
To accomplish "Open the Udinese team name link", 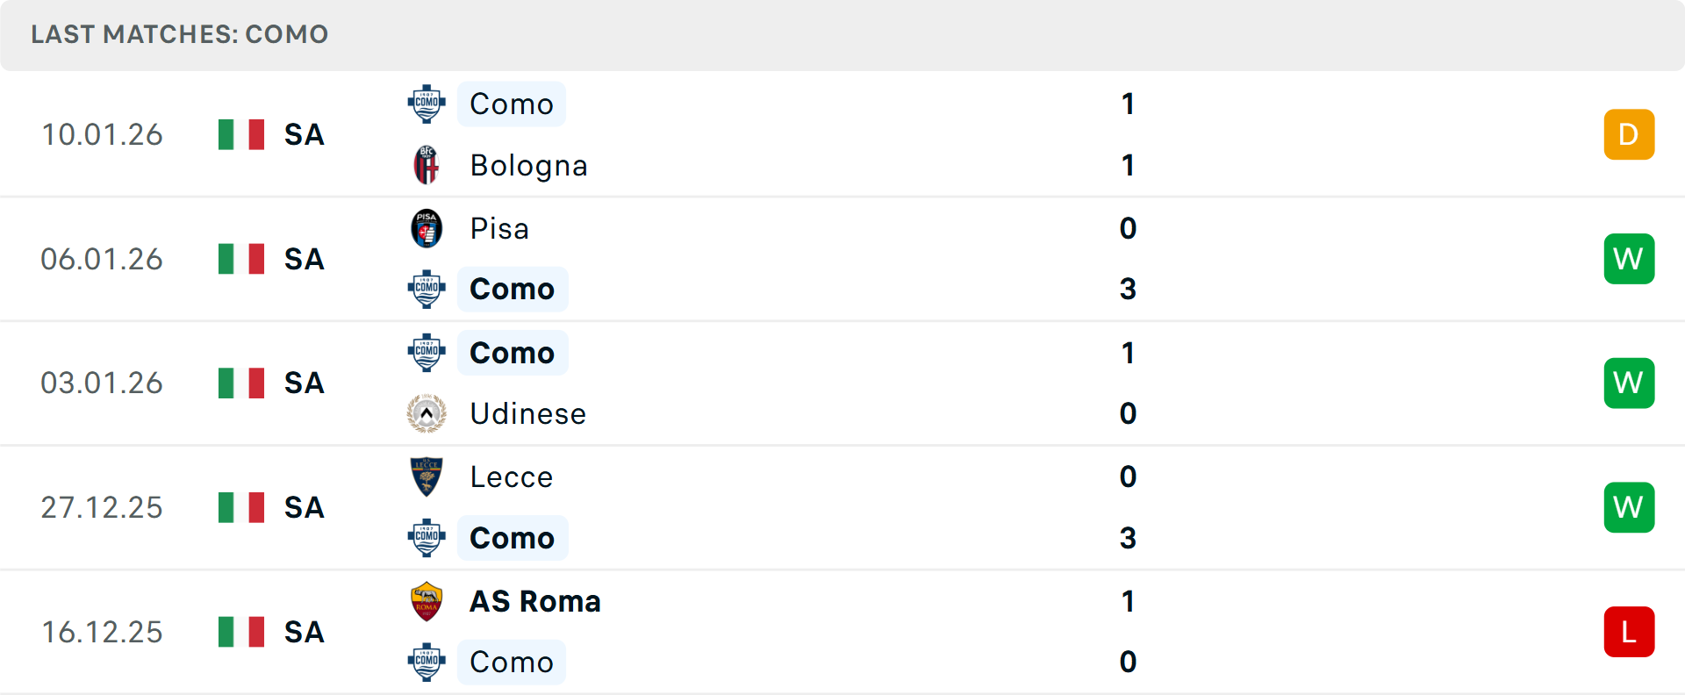I will click(527, 413).
